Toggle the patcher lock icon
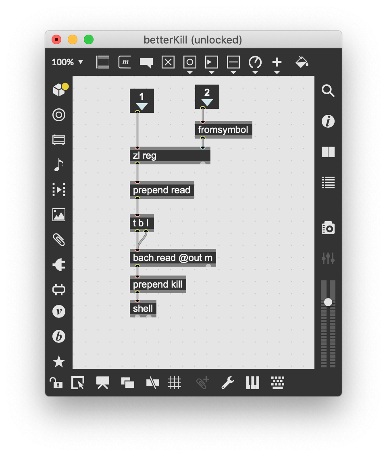Screen dimensions: 387x456 [x=56, y=383]
